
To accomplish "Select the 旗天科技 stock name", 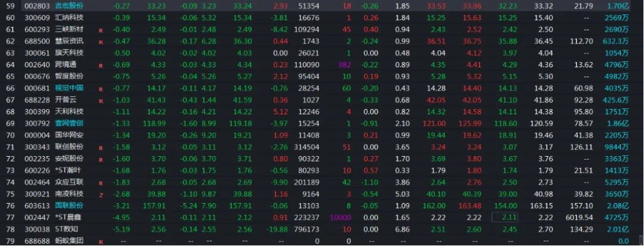I will (x=69, y=52).
